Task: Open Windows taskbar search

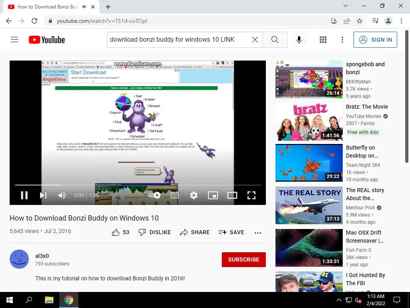Action: tap(29, 300)
